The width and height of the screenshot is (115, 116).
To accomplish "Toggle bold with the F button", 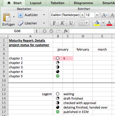I will pyautogui.click(x=54, y=23).
